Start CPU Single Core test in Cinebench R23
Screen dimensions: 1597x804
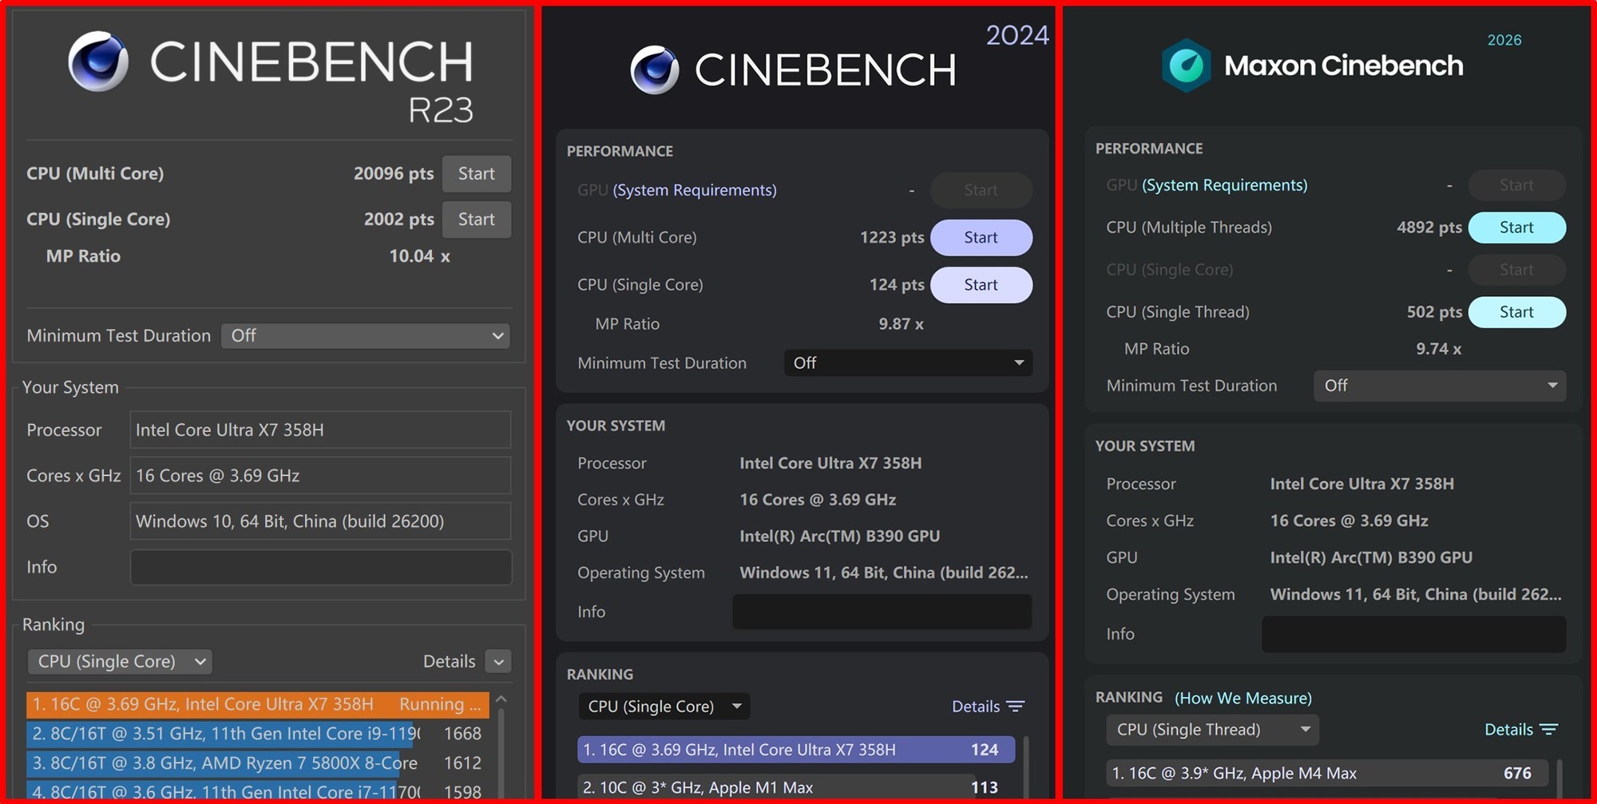click(x=477, y=220)
